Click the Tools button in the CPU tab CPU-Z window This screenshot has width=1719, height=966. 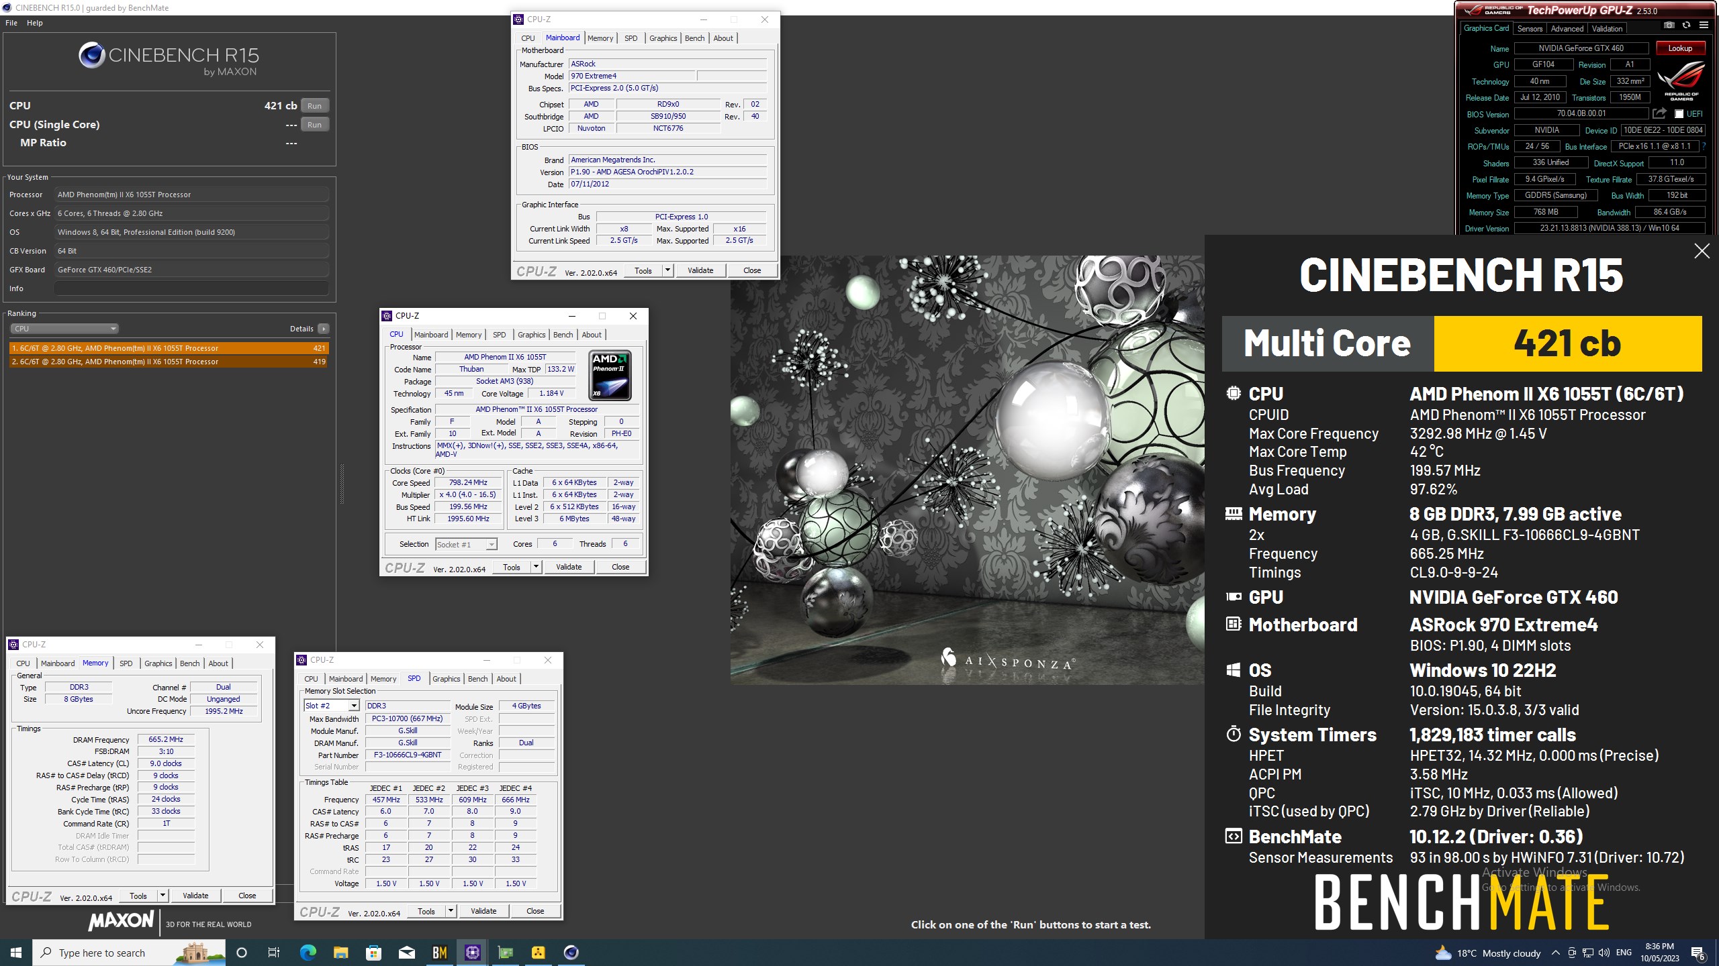coord(512,567)
